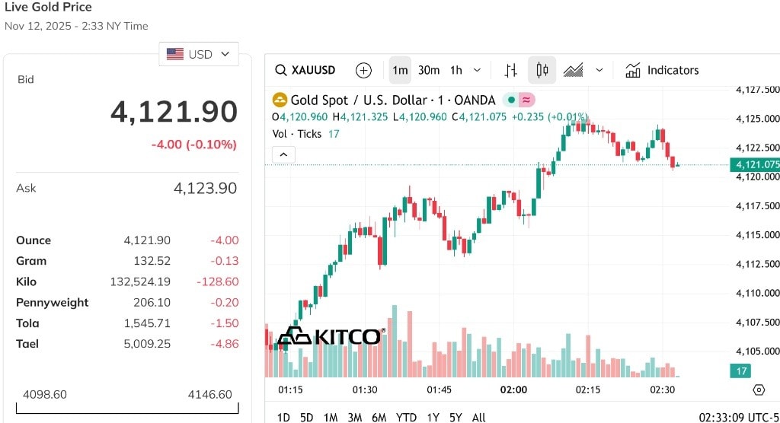Screen dimensions: 780x423
Task: Toggle the pink approximate-data indicator
Action: point(526,100)
